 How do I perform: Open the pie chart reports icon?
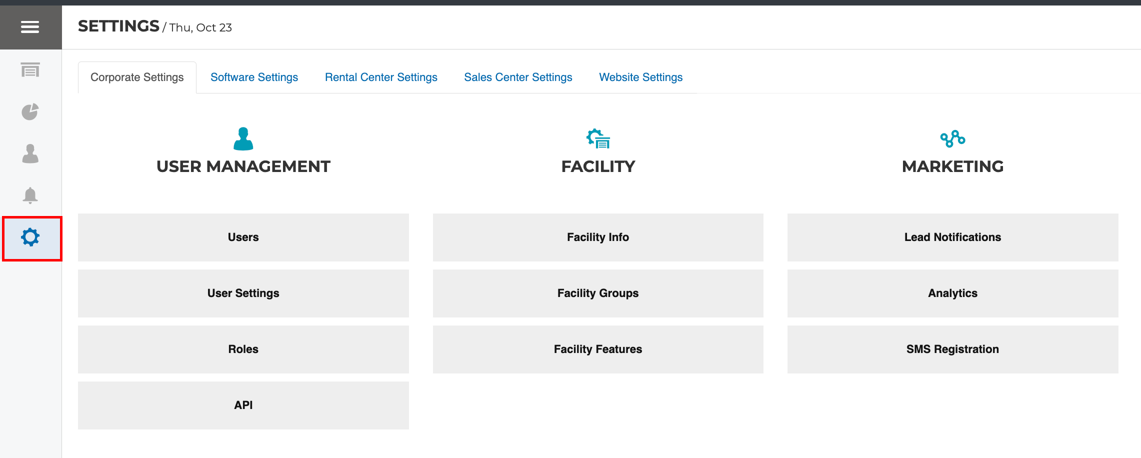point(30,111)
